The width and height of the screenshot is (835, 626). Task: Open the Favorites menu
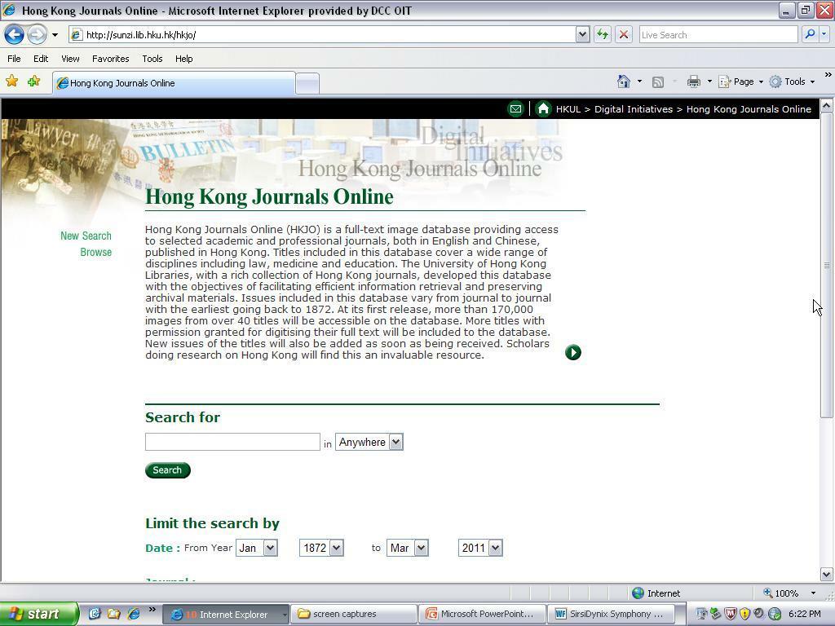point(110,59)
